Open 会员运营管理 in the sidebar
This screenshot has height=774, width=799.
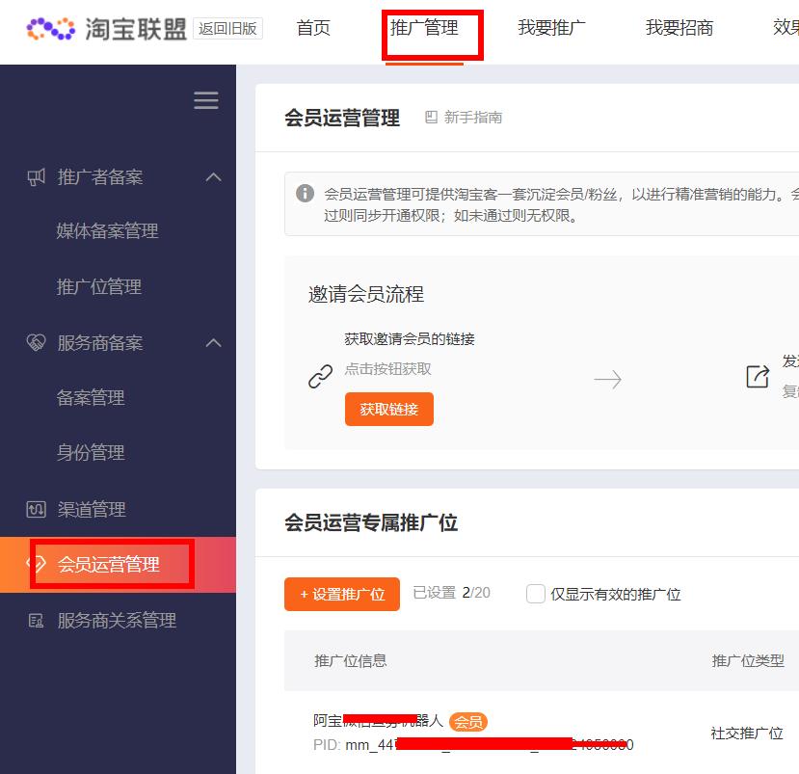(x=109, y=564)
